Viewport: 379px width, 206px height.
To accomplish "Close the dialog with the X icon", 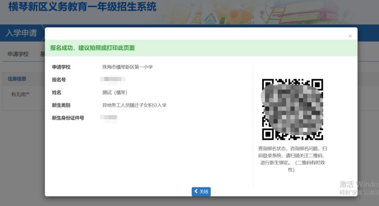I will click(350, 36).
